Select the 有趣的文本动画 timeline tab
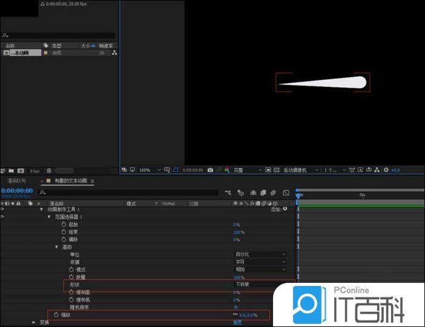 tap(70, 181)
